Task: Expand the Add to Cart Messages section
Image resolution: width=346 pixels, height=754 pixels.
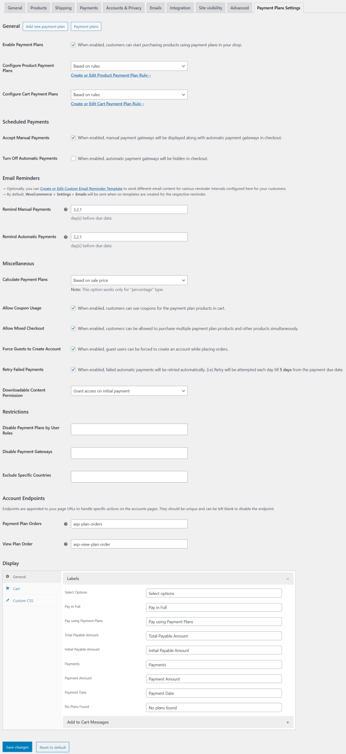Action: 288,722
